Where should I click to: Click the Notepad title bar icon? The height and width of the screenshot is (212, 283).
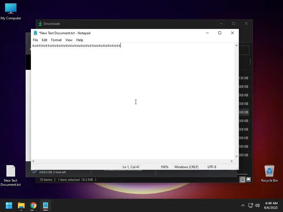35,33
